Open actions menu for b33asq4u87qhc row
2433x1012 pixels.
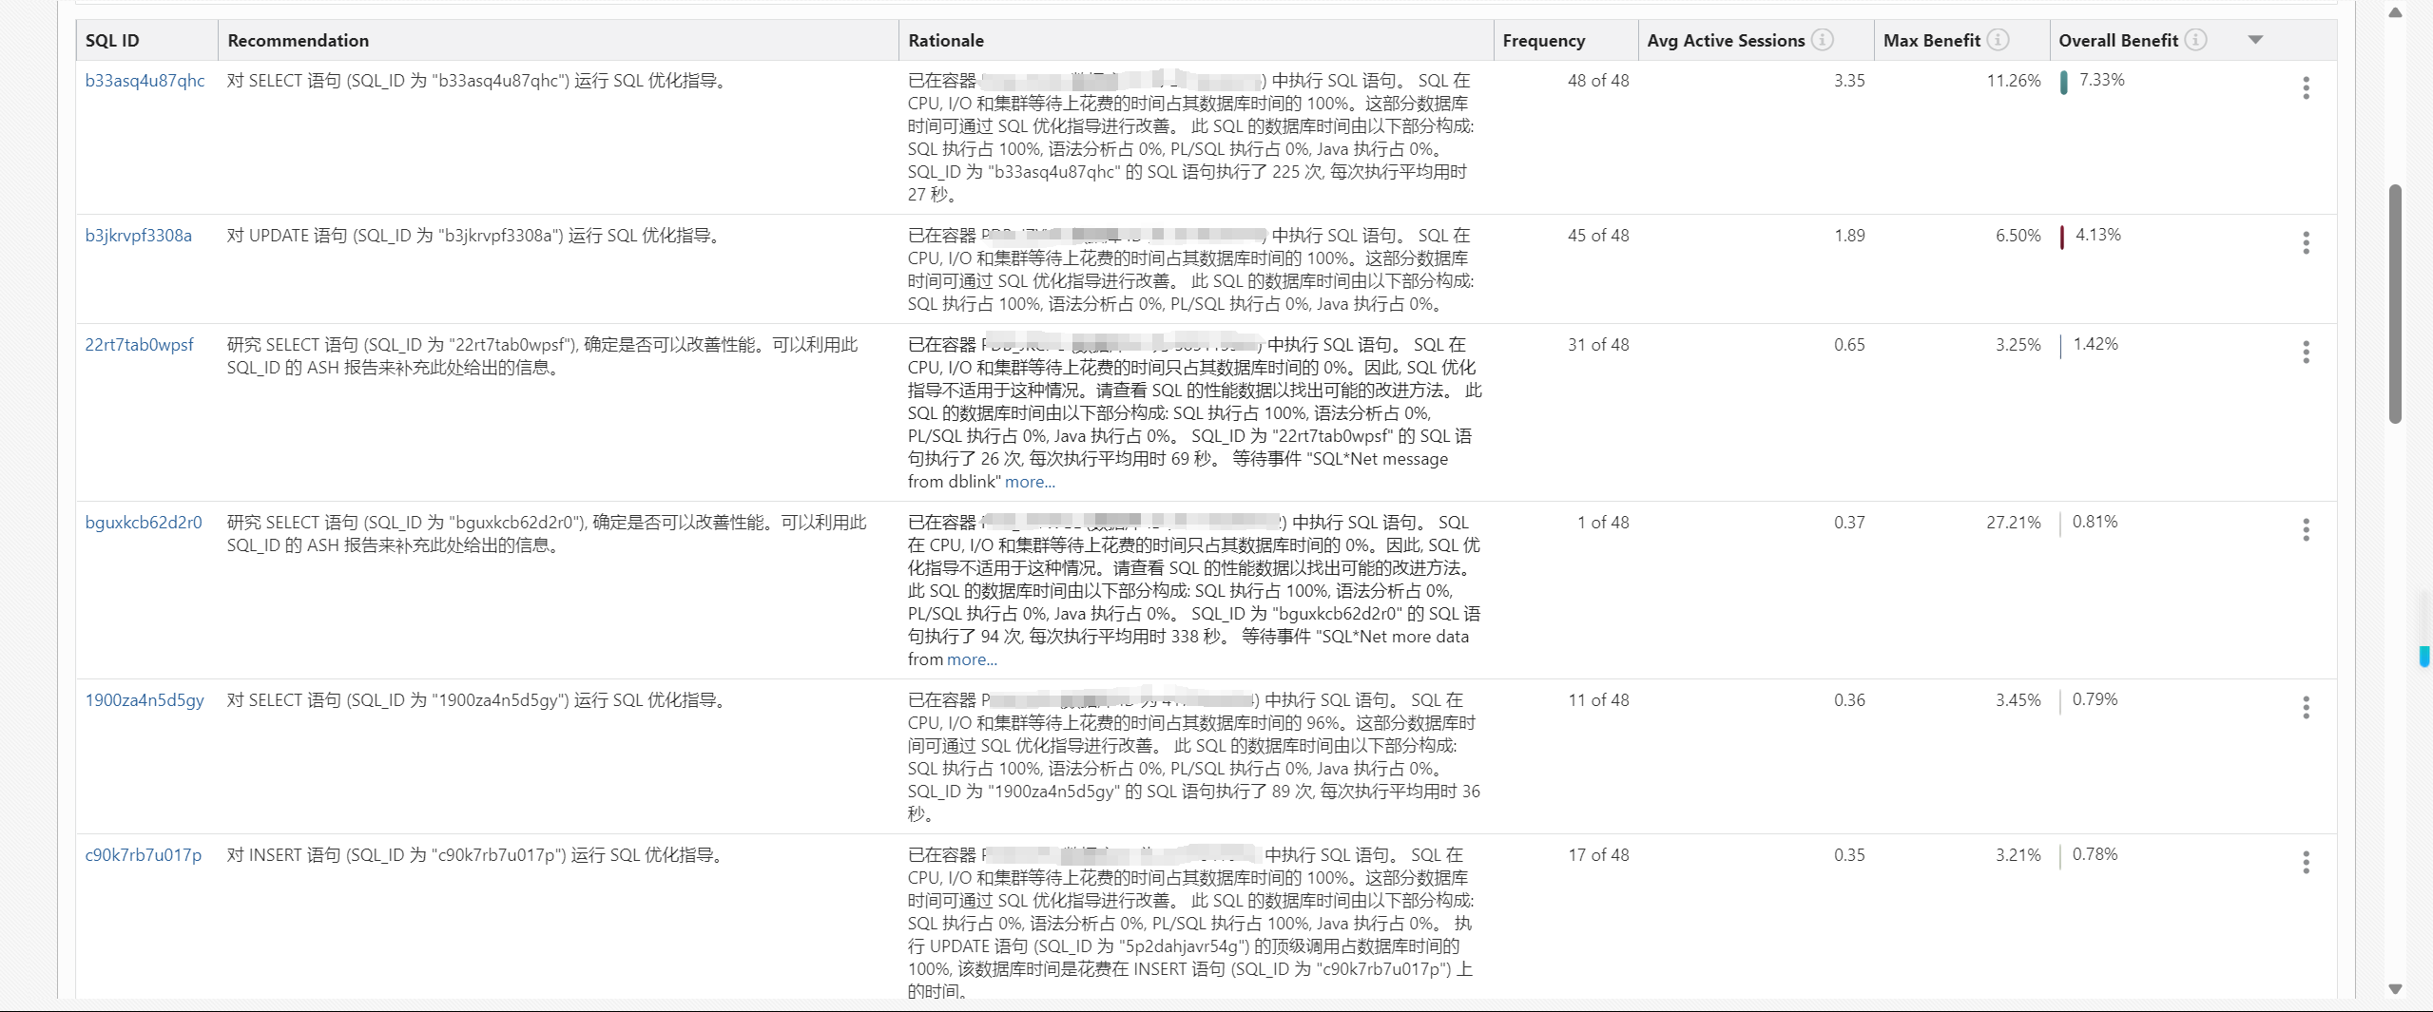pyautogui.click(x=2306, y=88)
